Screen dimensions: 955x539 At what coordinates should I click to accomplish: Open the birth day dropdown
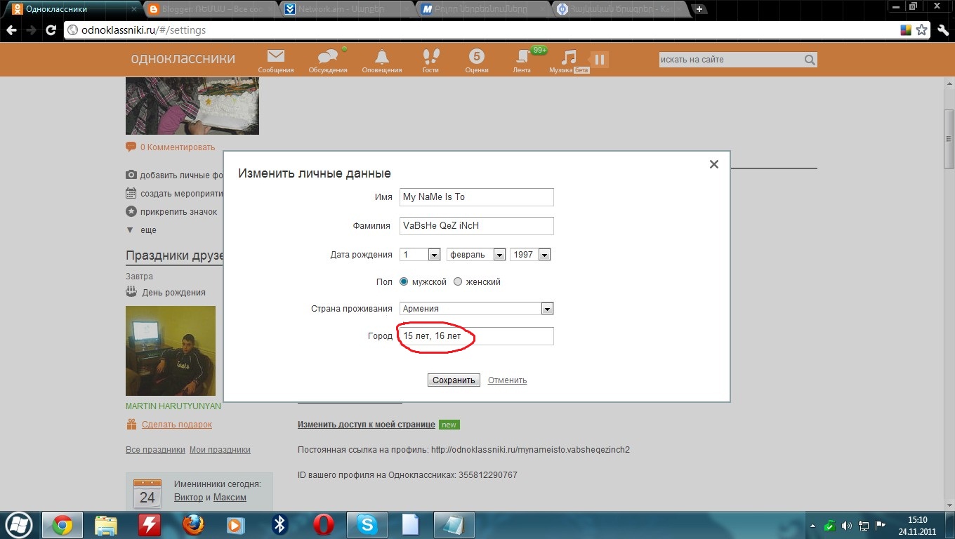(x=420, y=255)
